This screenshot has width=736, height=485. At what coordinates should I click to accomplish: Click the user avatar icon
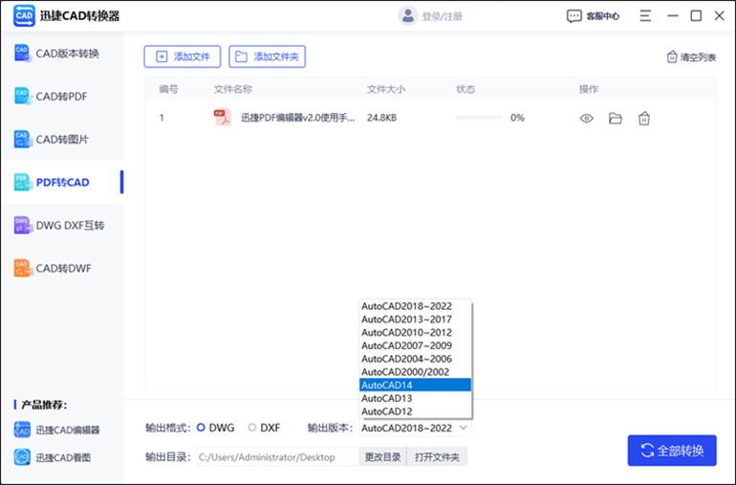pyautogui.click(x=408, y=16)
